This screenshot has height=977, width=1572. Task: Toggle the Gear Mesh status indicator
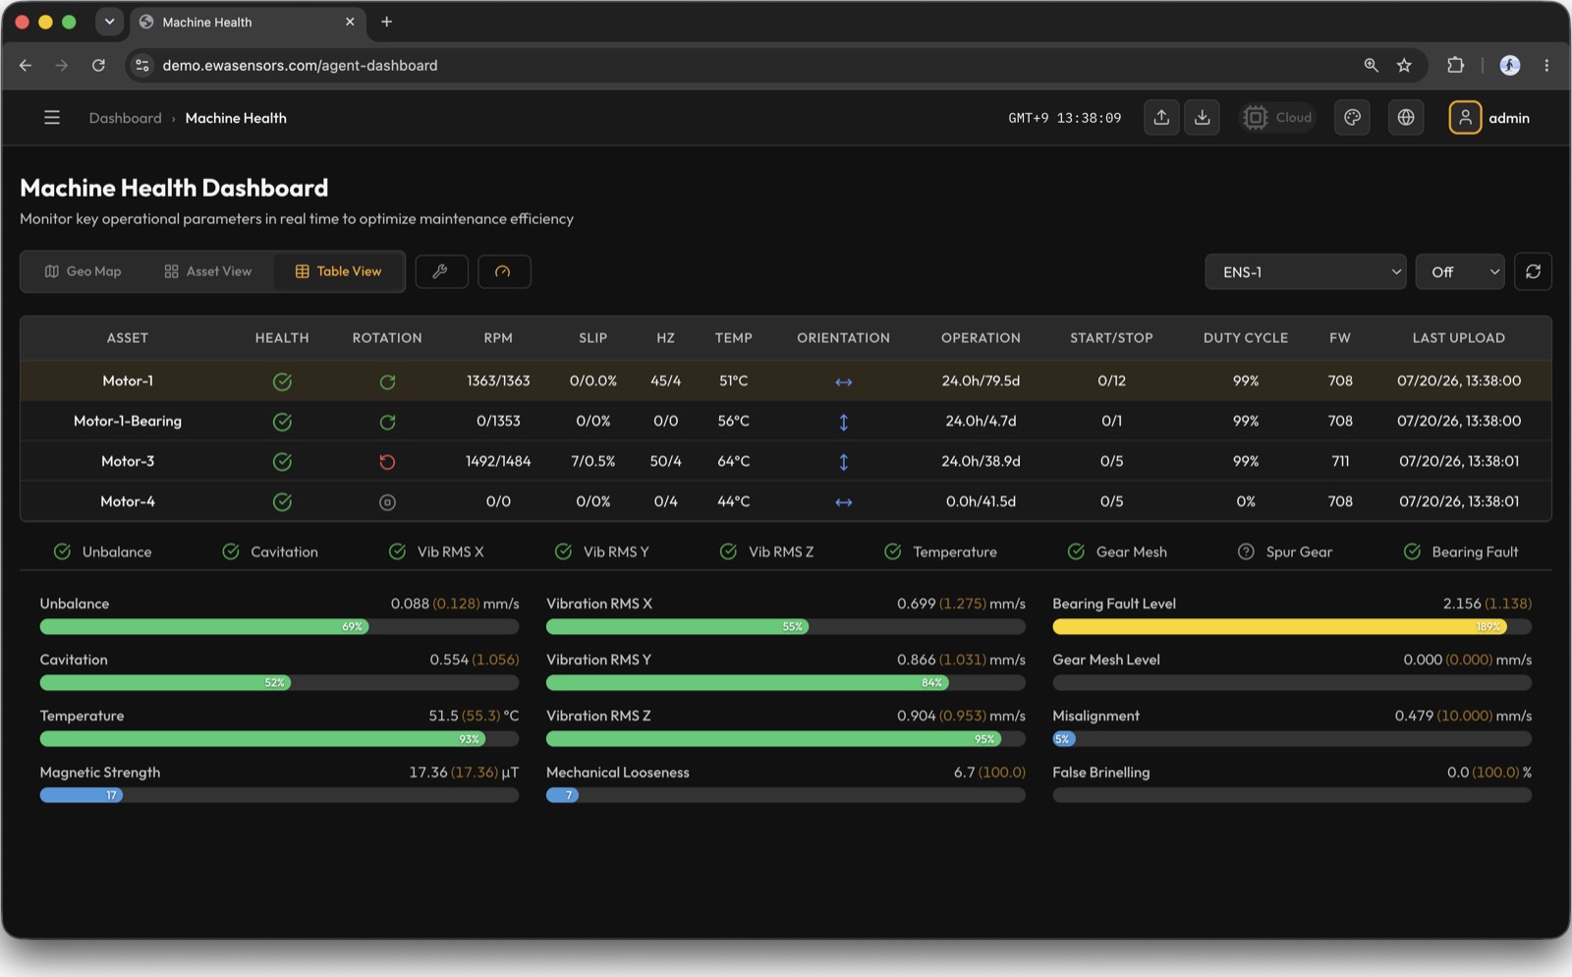point(1117,552)
